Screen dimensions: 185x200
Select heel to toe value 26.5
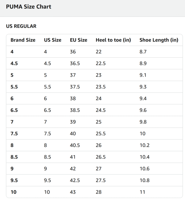101,157
